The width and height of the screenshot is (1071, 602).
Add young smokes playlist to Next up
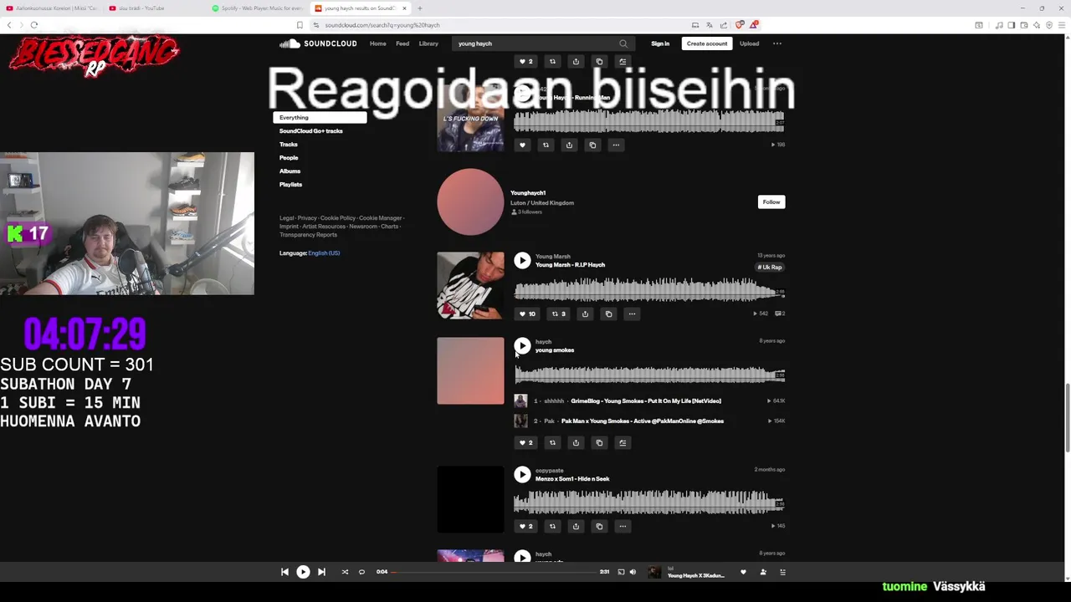coord(623,442)
